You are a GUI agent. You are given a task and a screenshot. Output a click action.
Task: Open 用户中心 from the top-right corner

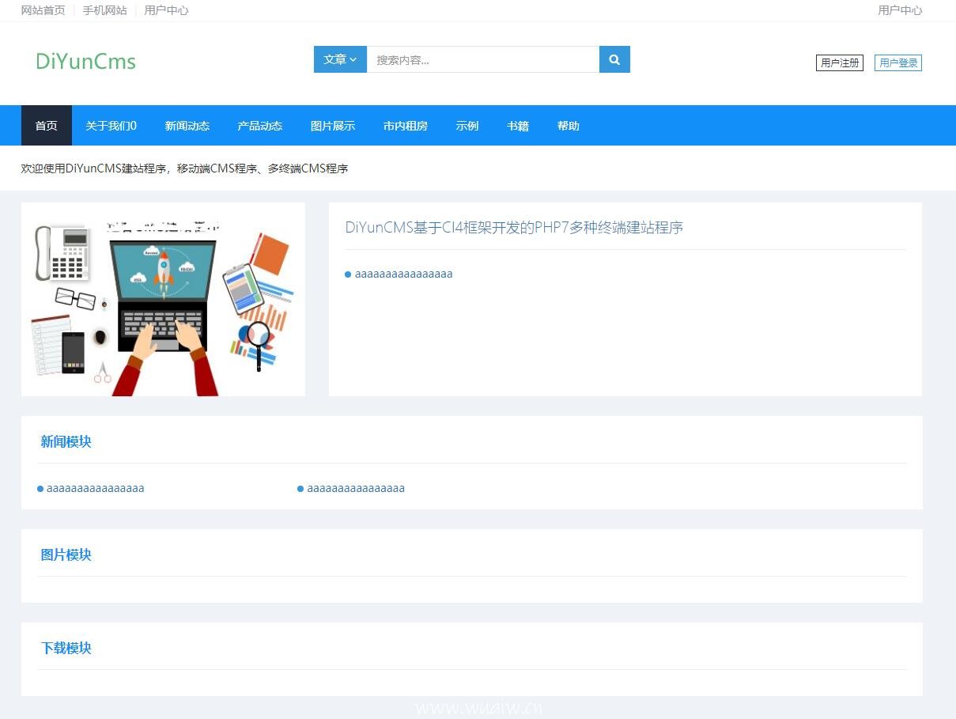[901, 10]
